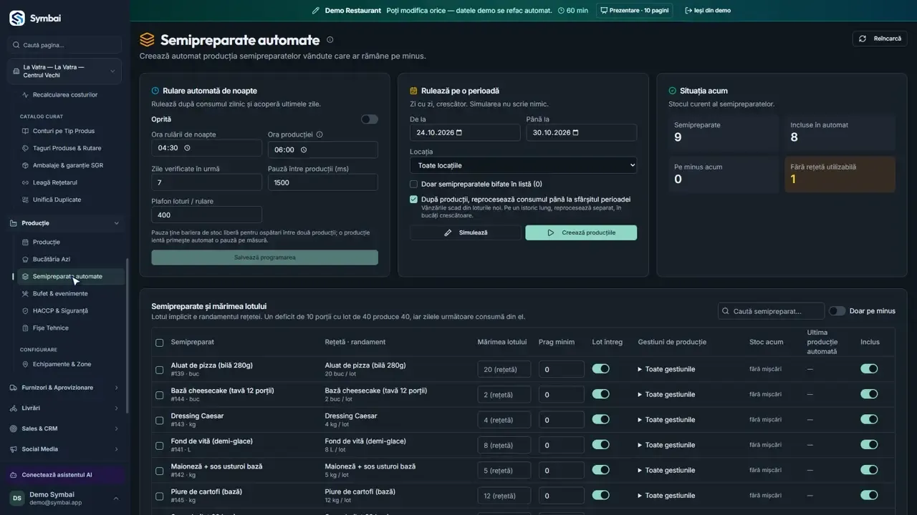This screenshot has width=917, height=515.
Task: Go to Bufet & evenimente page
Action: tap(70, 294)
